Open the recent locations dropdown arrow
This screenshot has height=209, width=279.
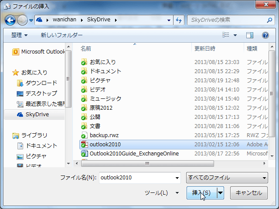coord(31,20)
